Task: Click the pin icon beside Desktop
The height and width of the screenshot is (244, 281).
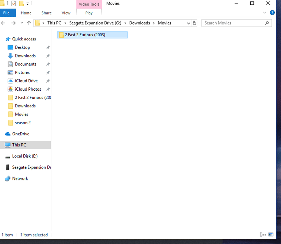Action: click(48, 47)
